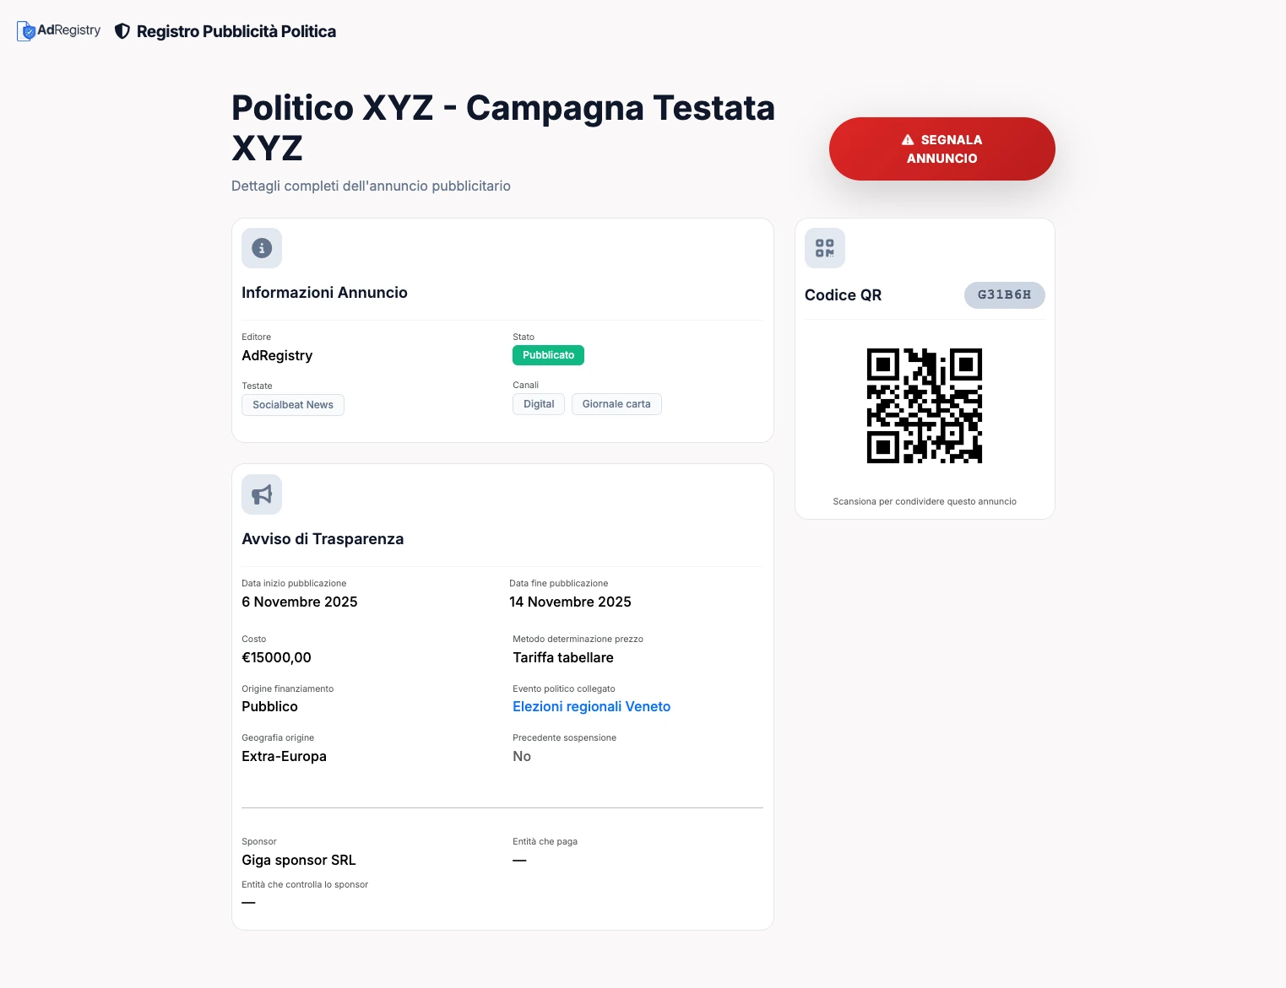Click the Costo value €15000,00
The image size is (1286, 988).
pyautogui.click(x=276, y=657)
